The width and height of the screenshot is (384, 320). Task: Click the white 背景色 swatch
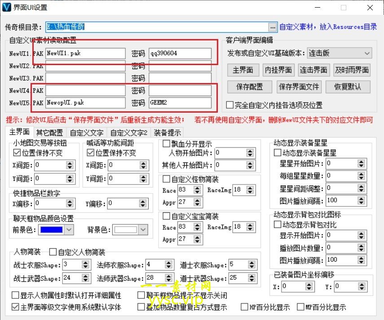tap(125, 230)
